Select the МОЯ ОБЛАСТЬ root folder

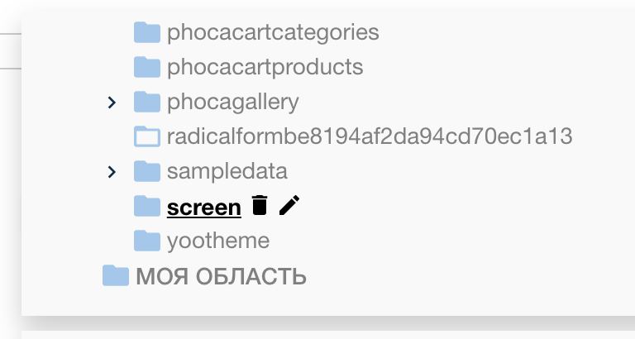[221, 276]
